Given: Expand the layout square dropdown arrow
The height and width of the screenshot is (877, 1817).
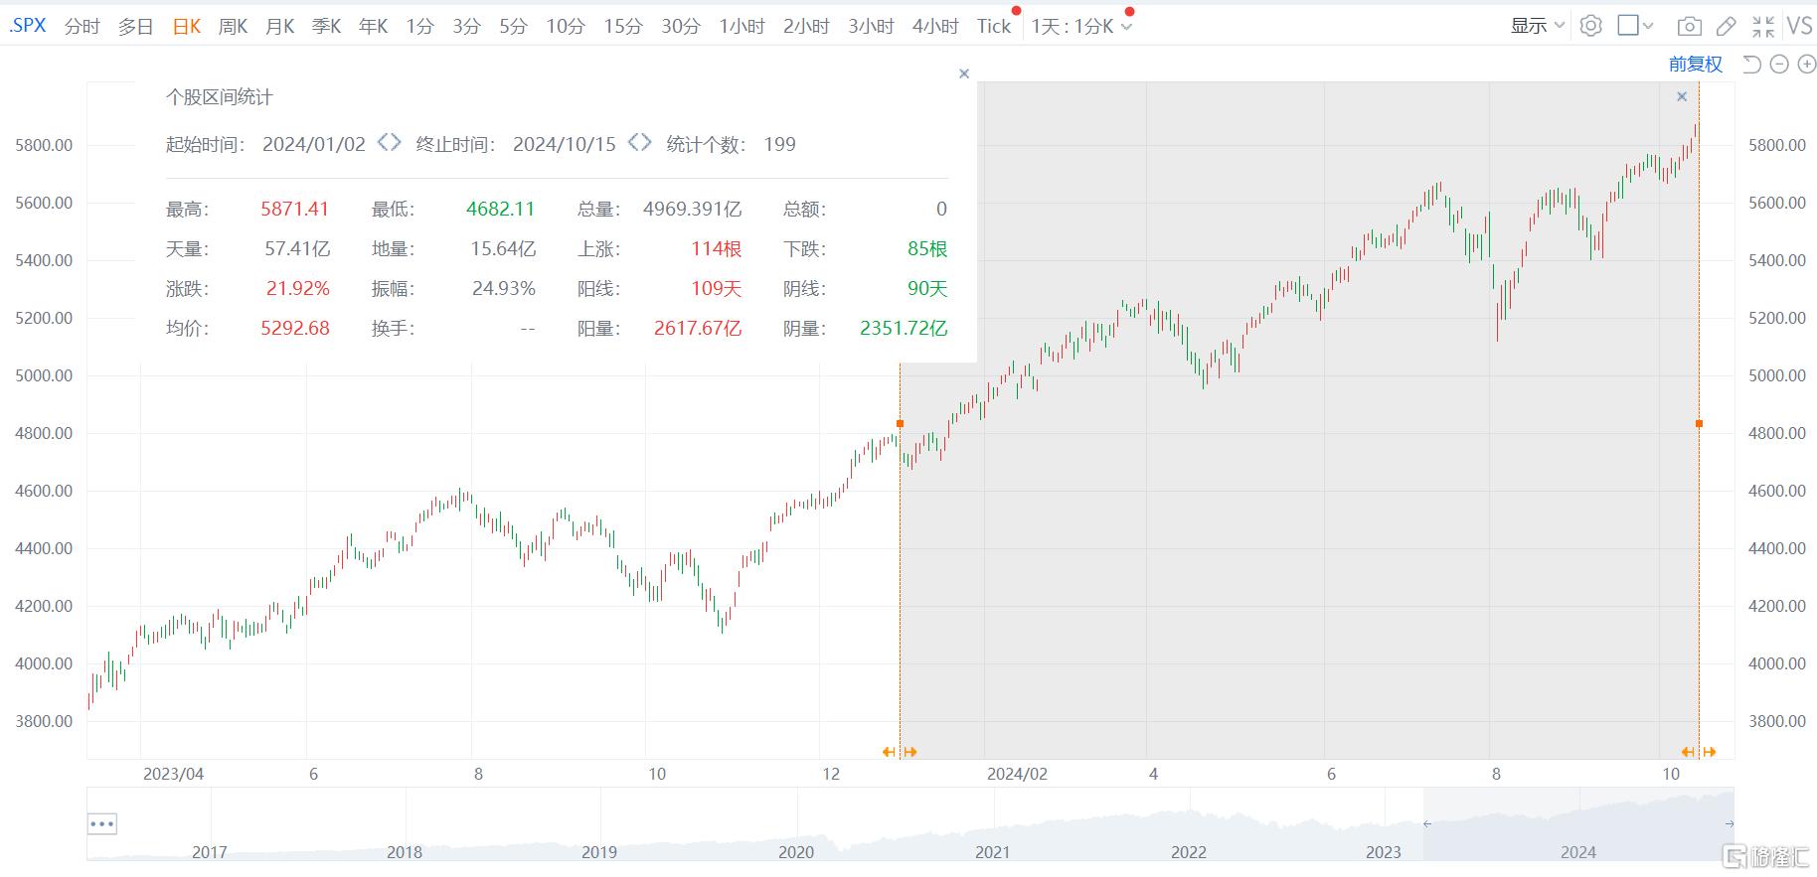Looking at the screenshot, I should [x=1648, y=27].
